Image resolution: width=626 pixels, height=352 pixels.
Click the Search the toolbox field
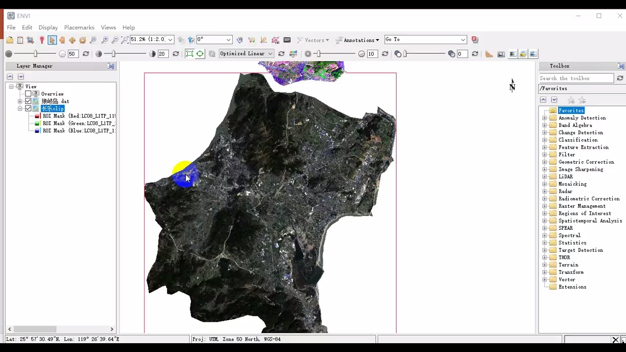click(576, 78)
